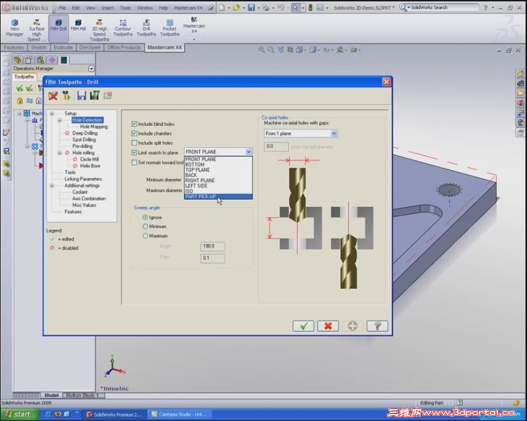Click the Step input field showing 0.1
This screenshot has width=527, height=421.
click(x=213, y=258)
